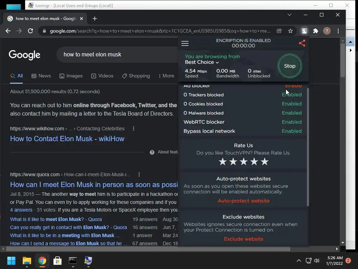The height and width of the screenshot is (269, 358).
Task: Expand the Best Choice location dropdown
Action: [x=202, y=62]
